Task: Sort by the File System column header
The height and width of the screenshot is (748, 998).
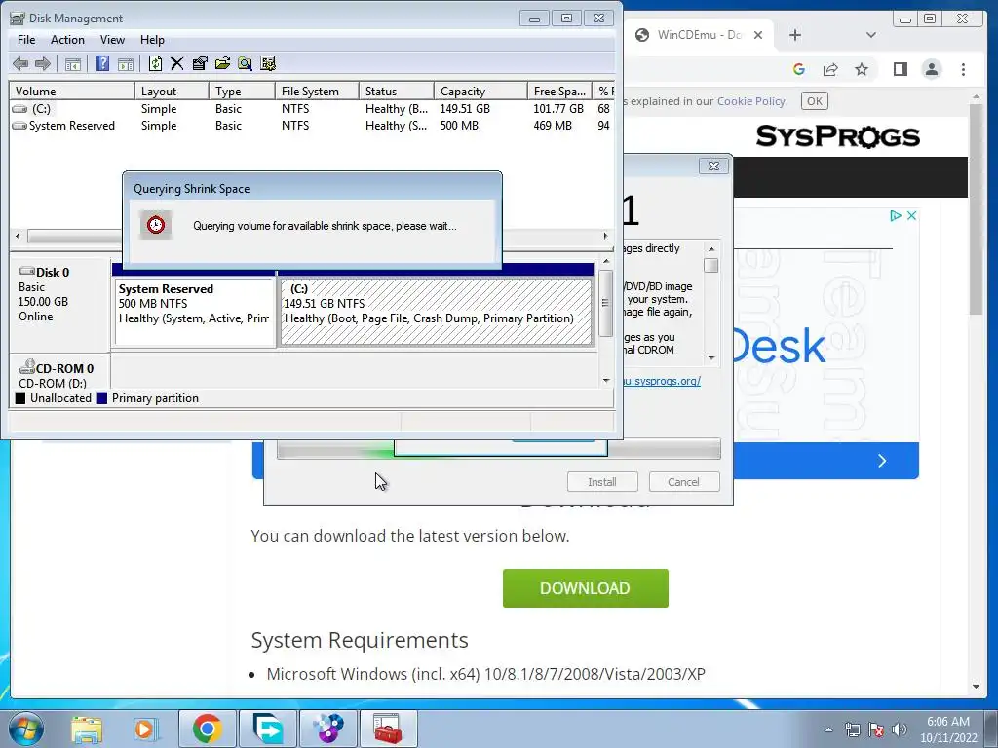Action: pos(317,91)
